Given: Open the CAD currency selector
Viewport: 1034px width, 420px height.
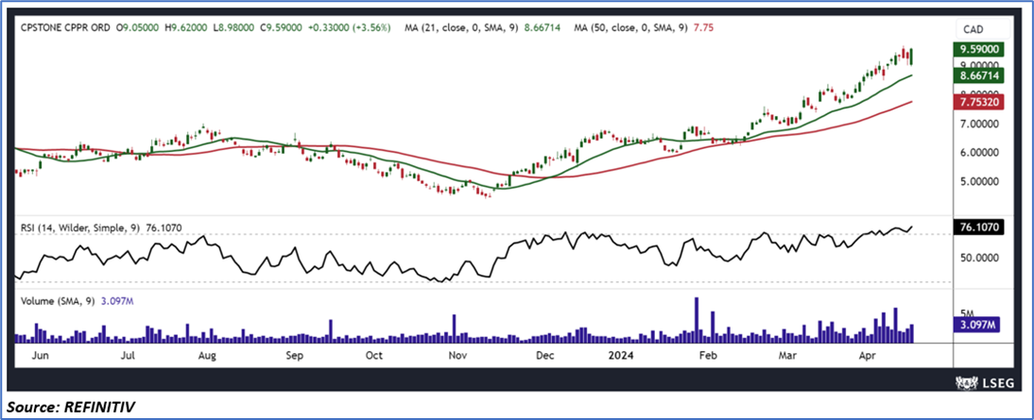Looking at the screenshot, I should (x=984, y=29).
